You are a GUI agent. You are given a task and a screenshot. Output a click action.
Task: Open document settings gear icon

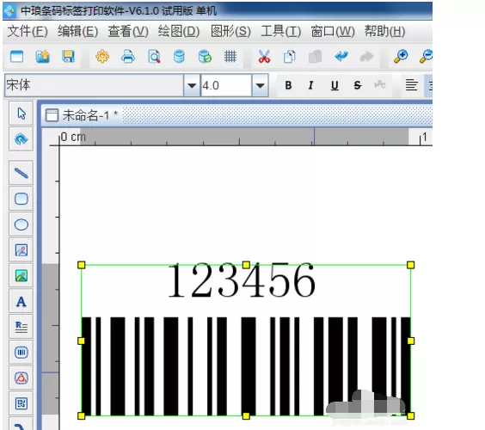(x=102, y=57)
